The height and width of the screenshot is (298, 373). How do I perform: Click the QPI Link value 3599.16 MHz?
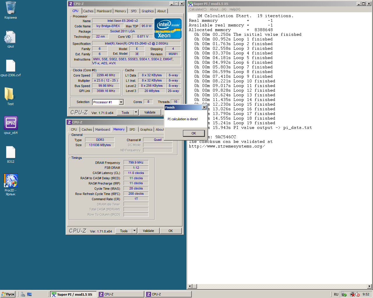[x=106, y=91]
